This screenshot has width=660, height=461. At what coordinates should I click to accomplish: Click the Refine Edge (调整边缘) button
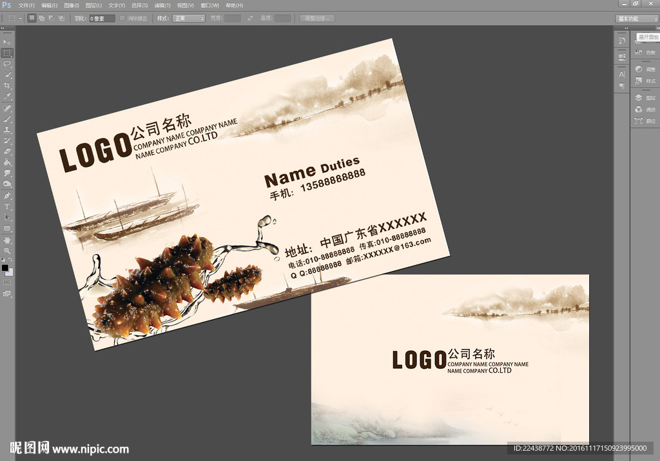pos(317,19)
